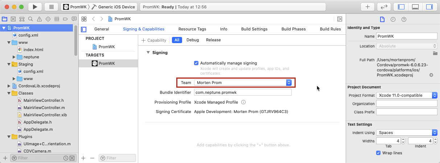
Task: Switch to the Resource Tags tab
Action: point(192,29)
